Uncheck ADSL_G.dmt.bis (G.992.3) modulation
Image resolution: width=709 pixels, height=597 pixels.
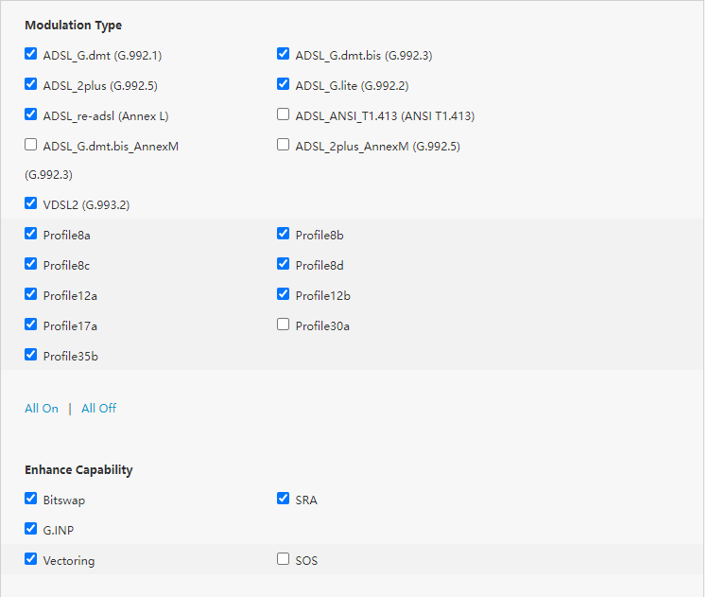(x=283, y=54)
